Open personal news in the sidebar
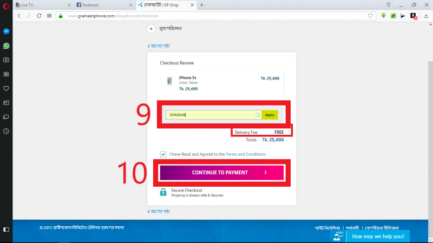The width and height of the screenshot is (433, 243). [x=6, y=103]
